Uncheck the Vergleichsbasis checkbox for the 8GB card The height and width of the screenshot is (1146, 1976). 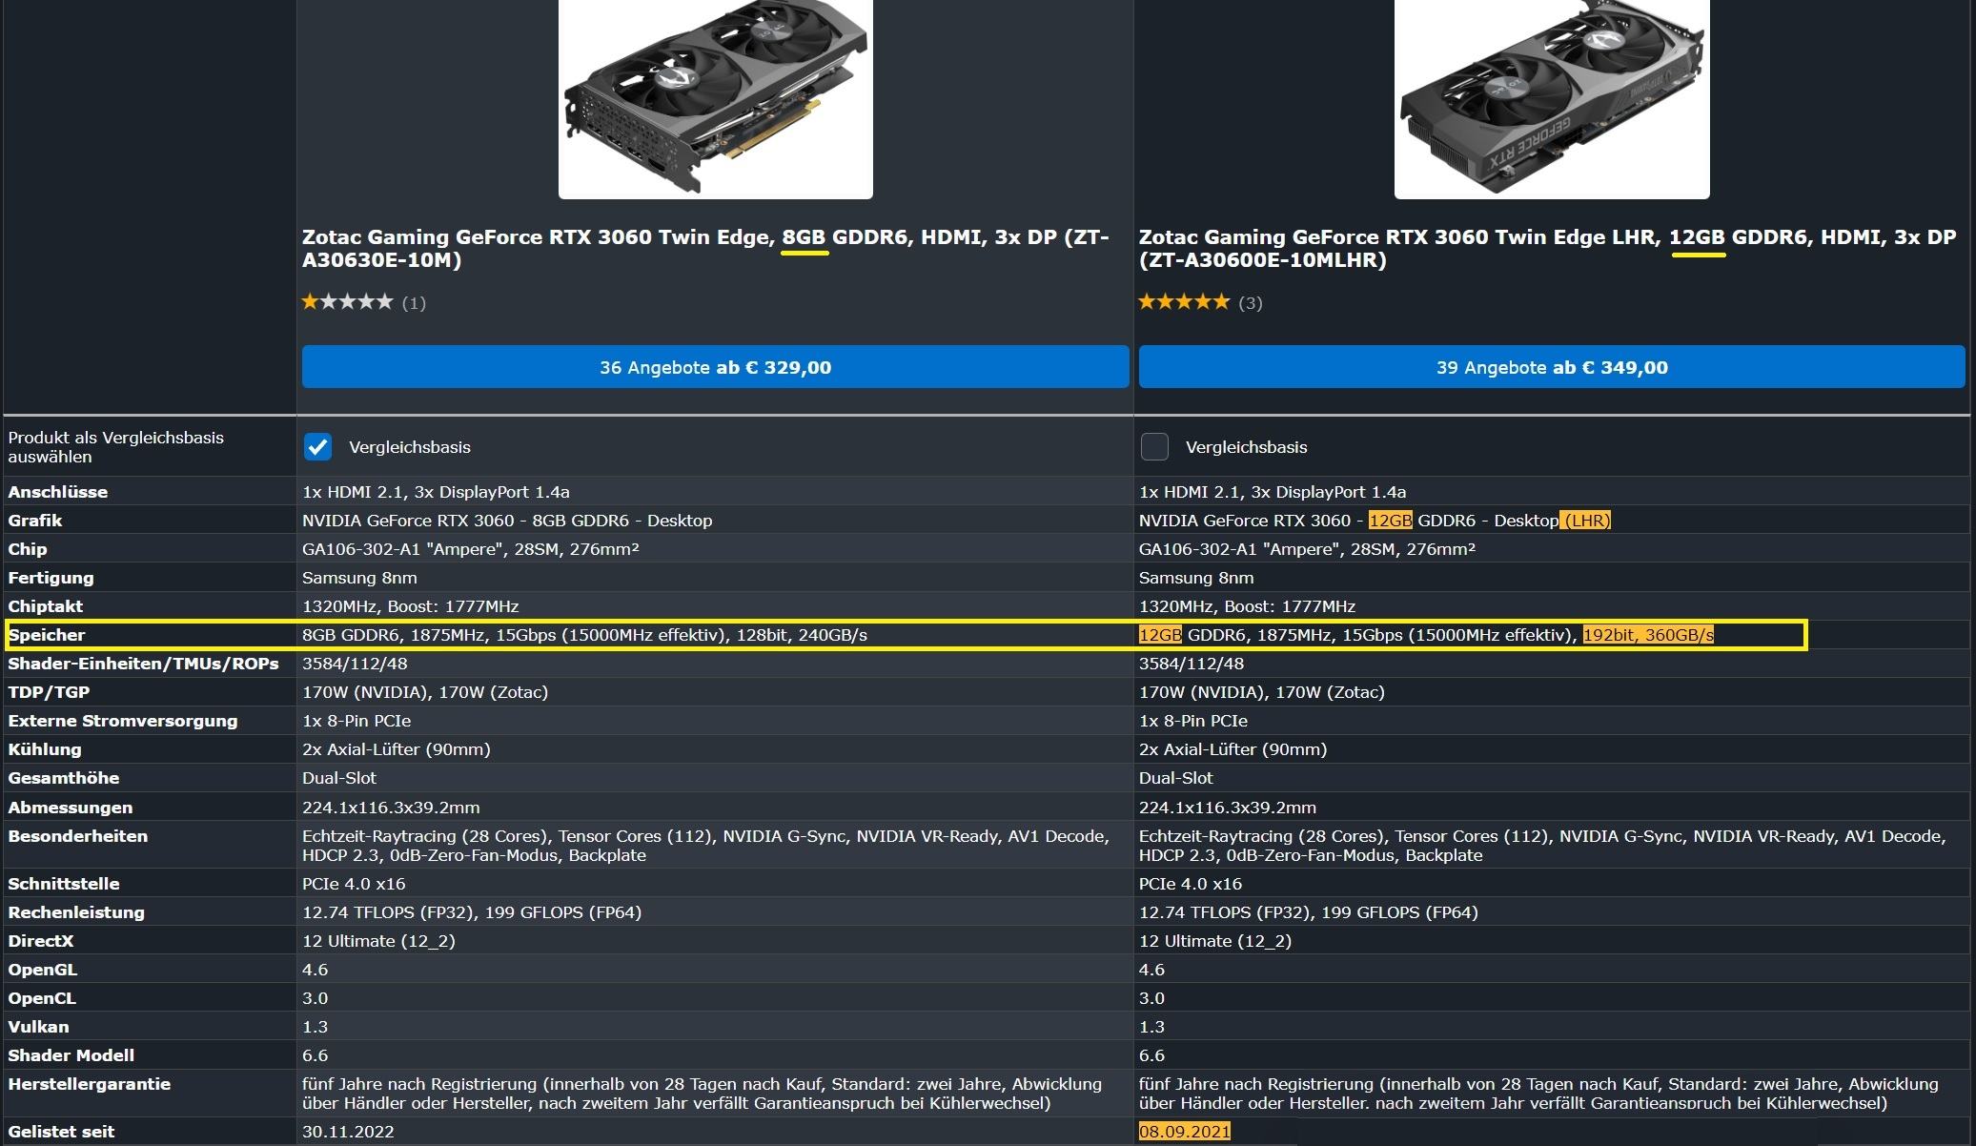click(x=317, y=447)
